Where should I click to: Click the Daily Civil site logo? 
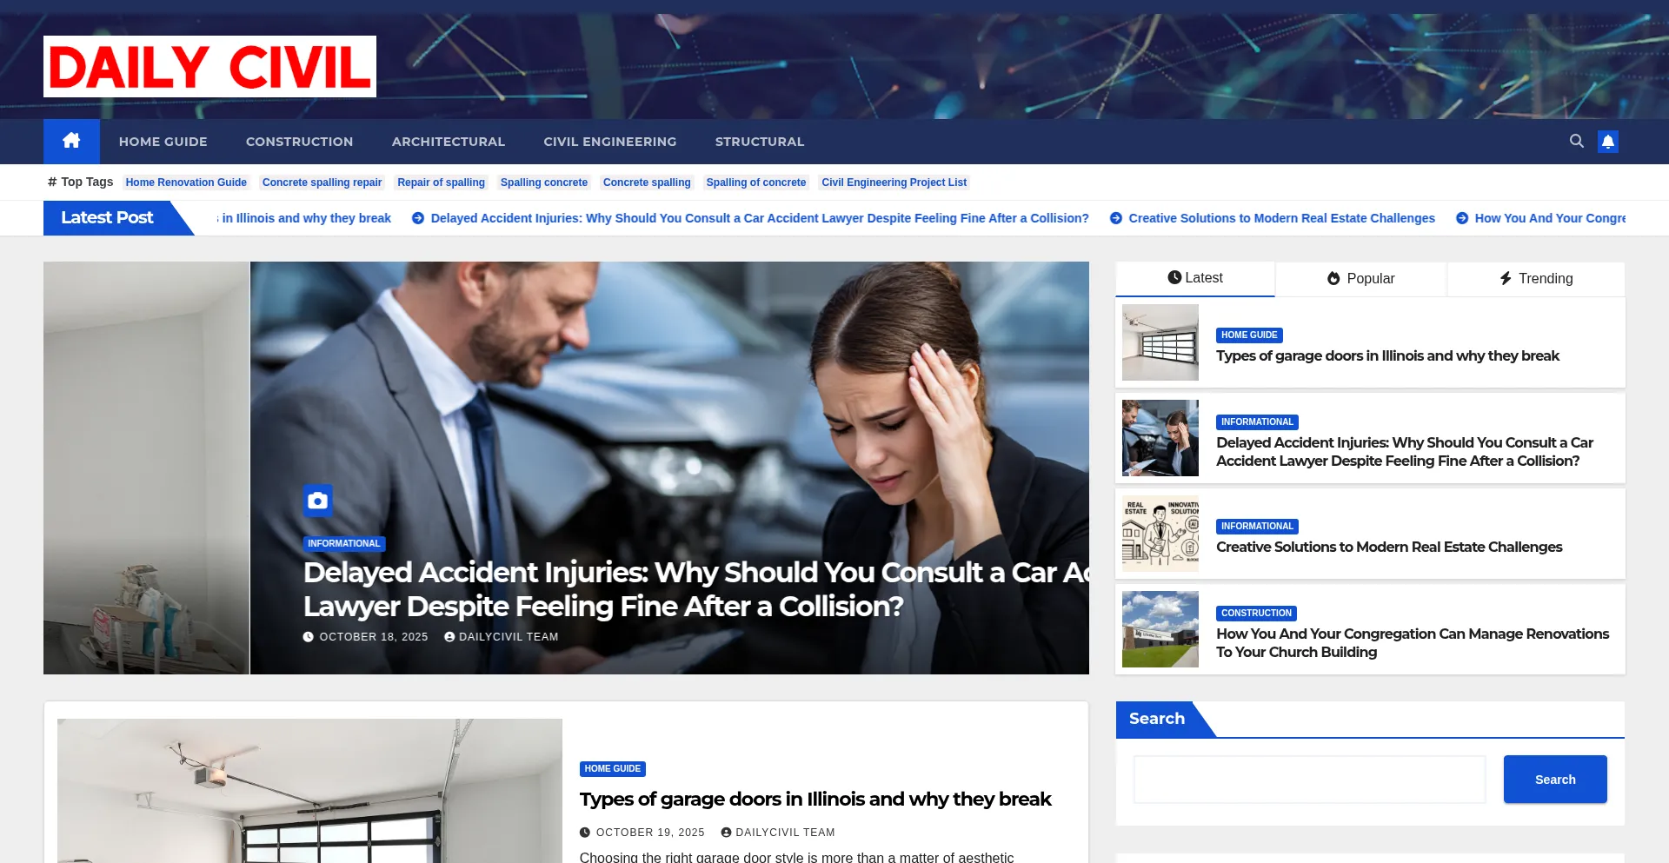tap(209, 66)
